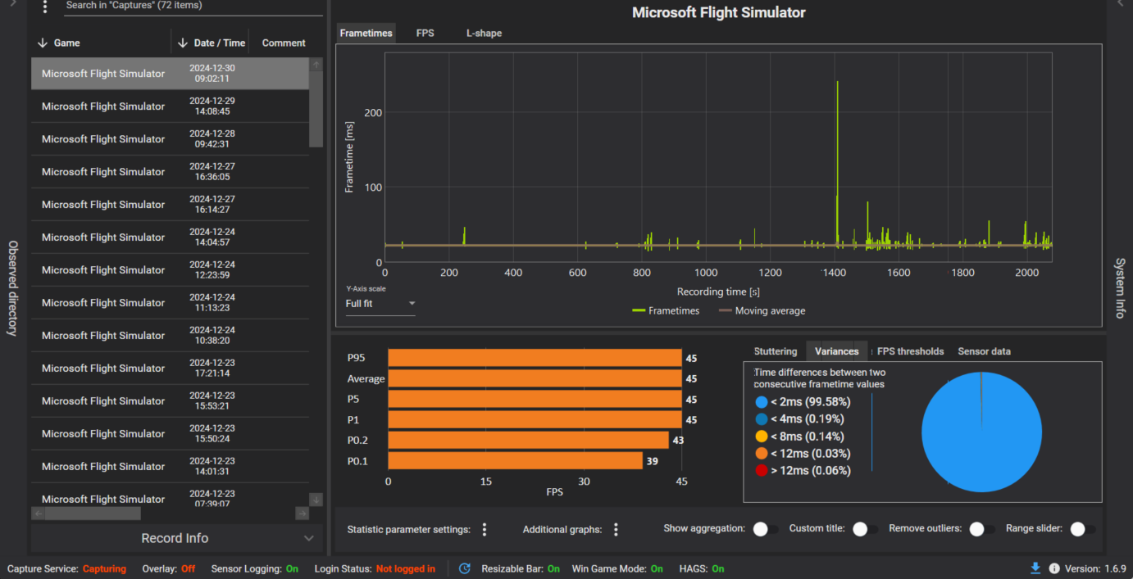
Task: Click the red > 12ms legend dot
Action: [762, 471]
